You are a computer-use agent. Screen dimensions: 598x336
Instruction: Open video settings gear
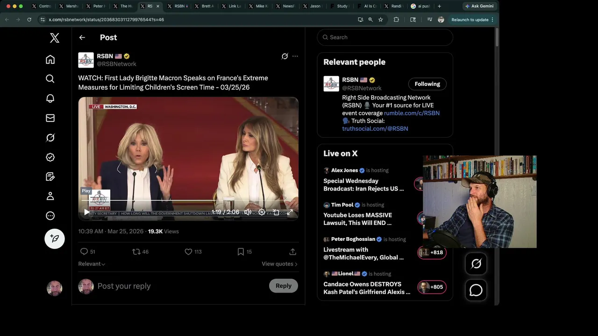(x=262, y=212)
